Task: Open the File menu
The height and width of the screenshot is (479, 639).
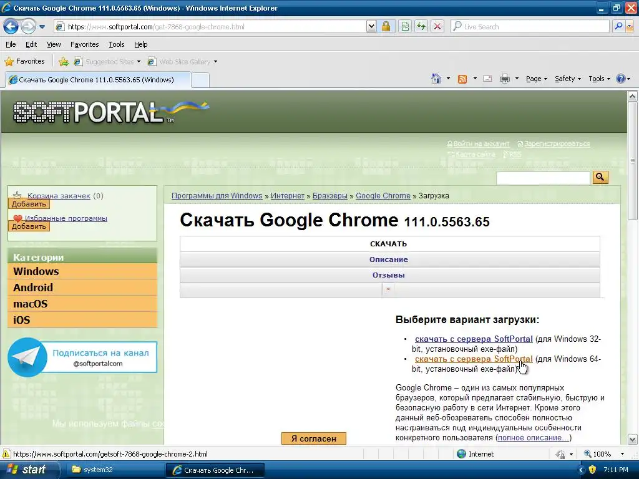Action: [x=11, y=44]
